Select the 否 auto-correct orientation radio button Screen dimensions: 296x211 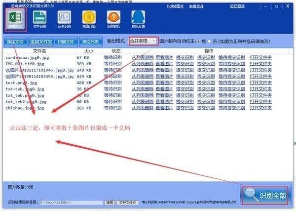210,41
